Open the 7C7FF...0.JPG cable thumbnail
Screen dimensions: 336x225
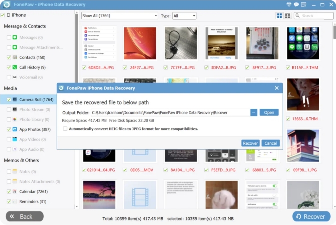pos(181,43)
